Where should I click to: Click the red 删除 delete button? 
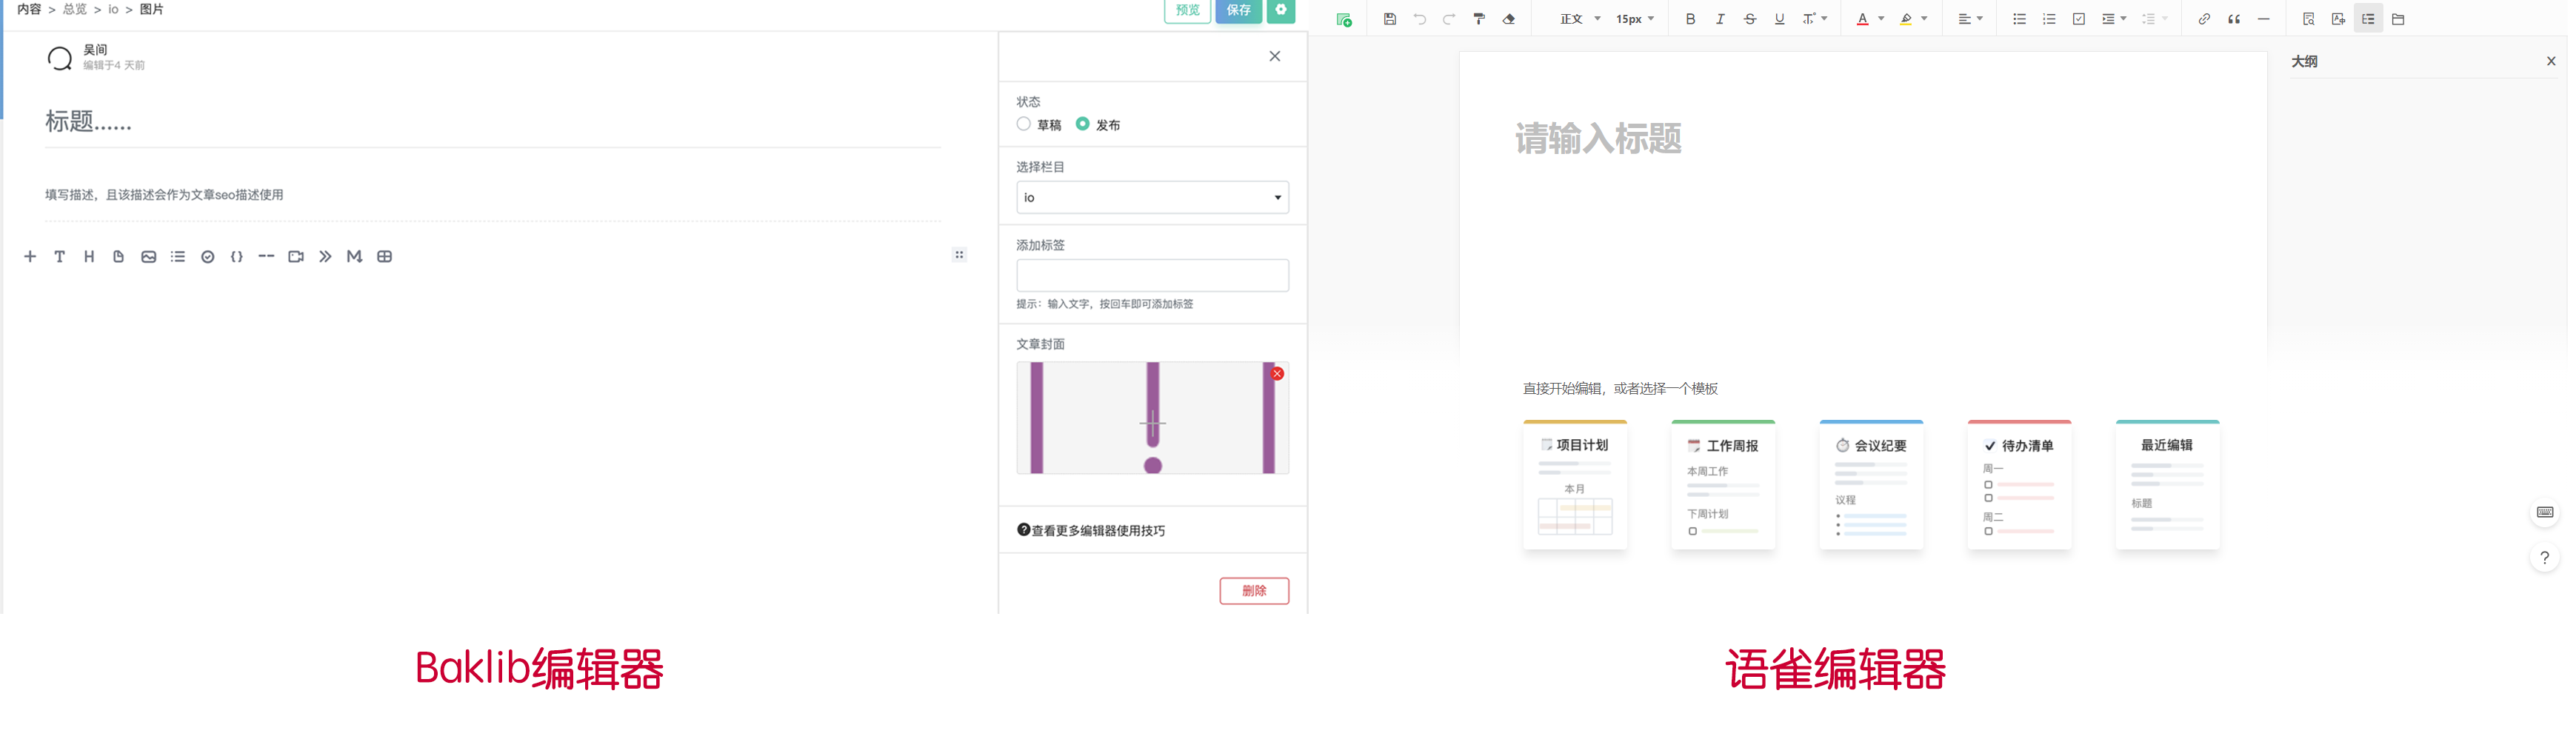tap(1254, 591)
